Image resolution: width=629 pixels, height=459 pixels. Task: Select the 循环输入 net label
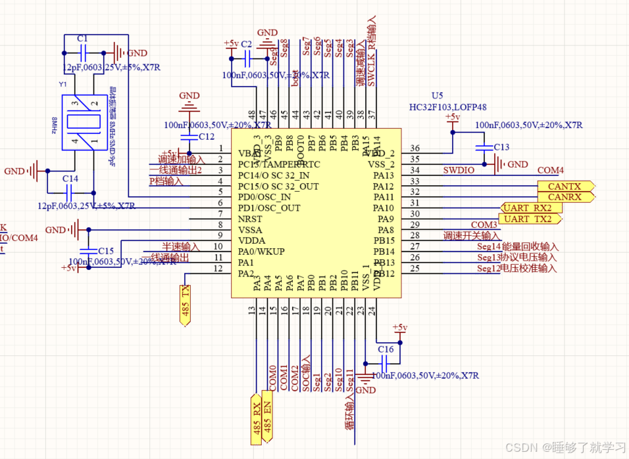pos(349,412)
